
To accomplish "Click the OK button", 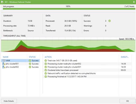I will pyautogui.click(x=127, y=101).
